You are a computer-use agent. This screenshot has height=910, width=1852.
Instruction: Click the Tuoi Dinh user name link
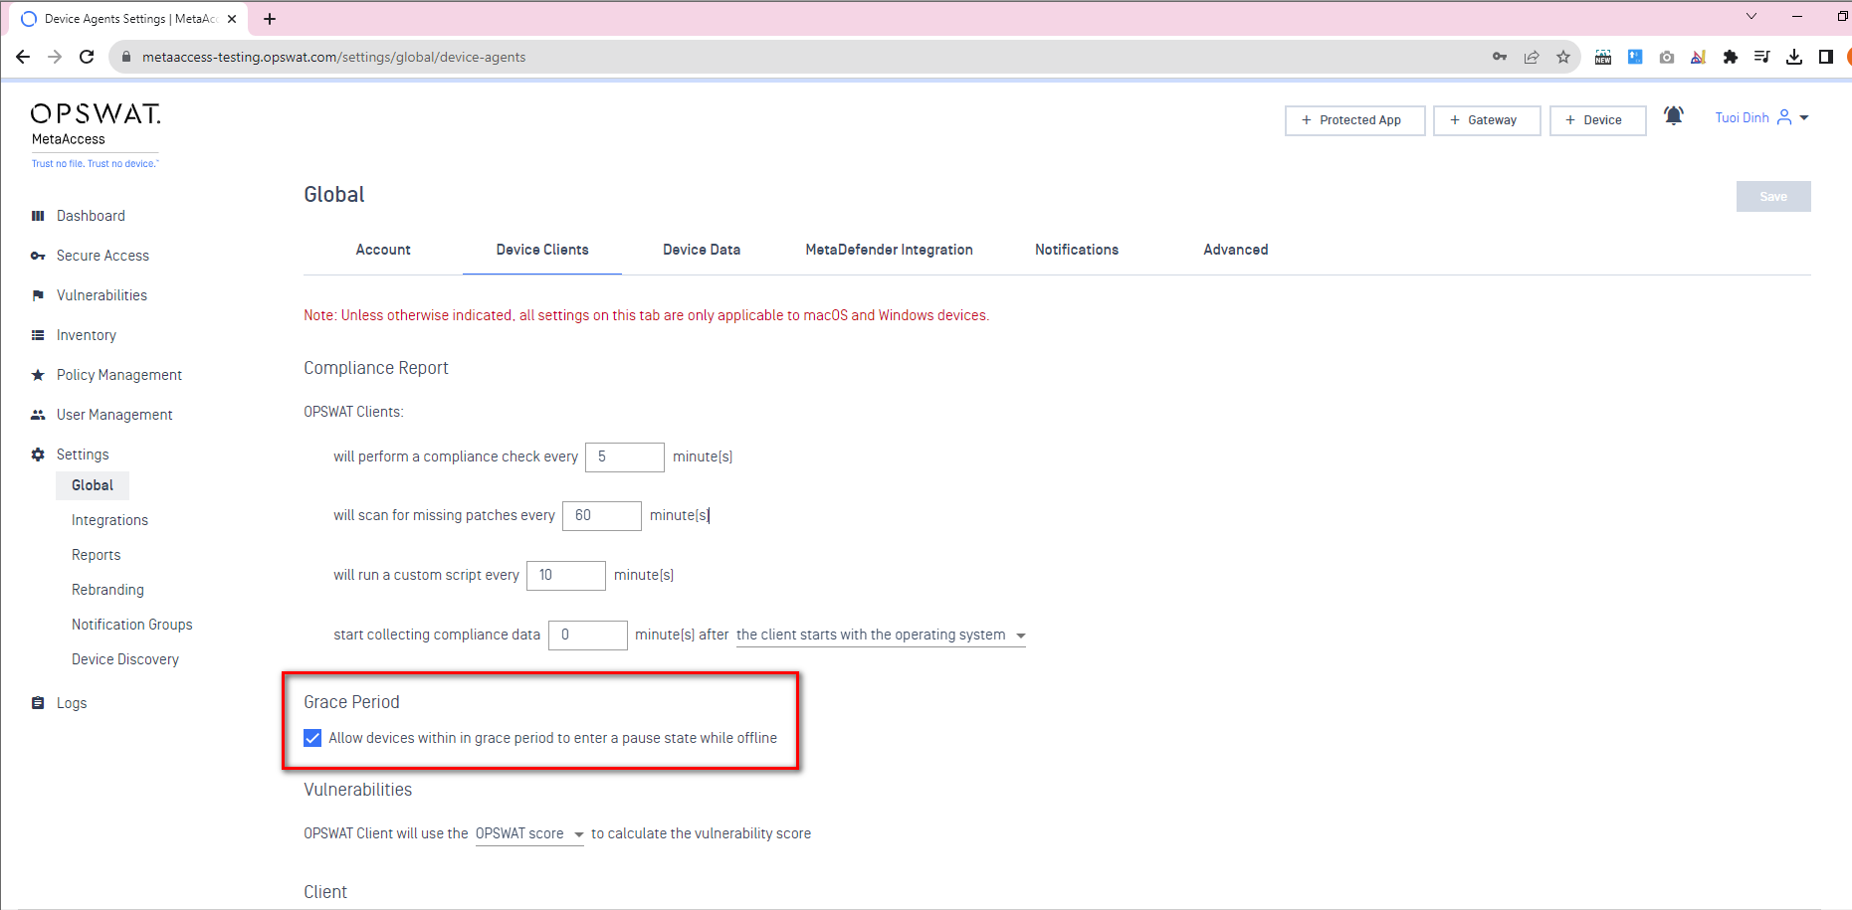(x=1742, y=117)
